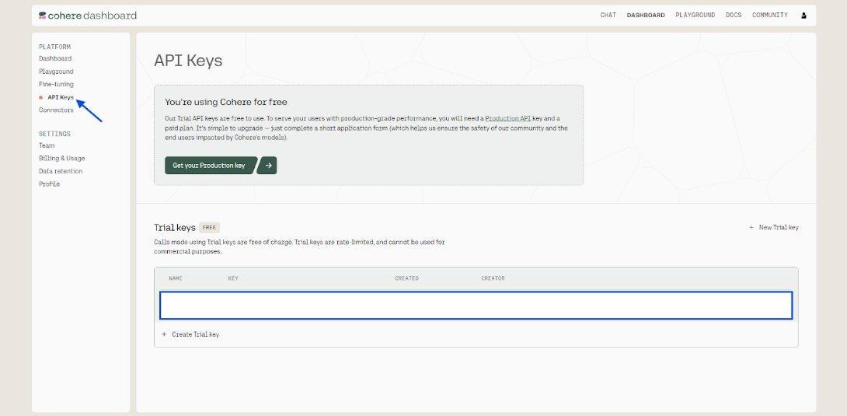Click the arrow icon beside Production key

coord(267,166)
